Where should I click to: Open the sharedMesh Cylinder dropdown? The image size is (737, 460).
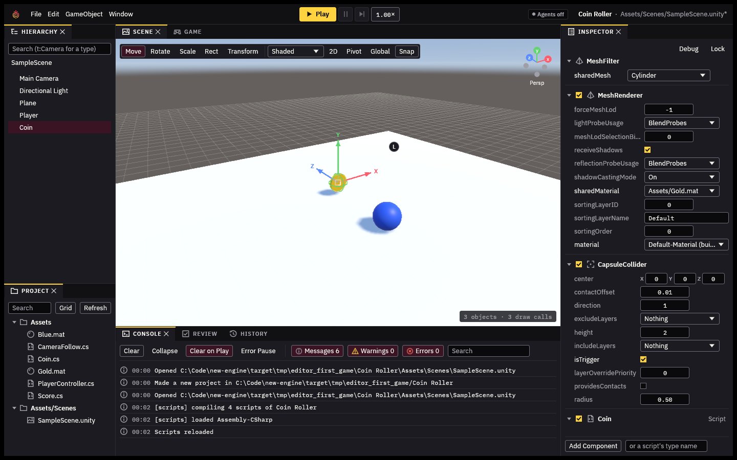pos(668,75)
